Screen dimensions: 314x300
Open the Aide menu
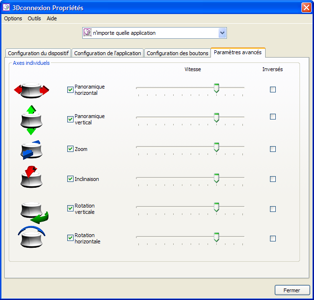click(x=52, y=18)
